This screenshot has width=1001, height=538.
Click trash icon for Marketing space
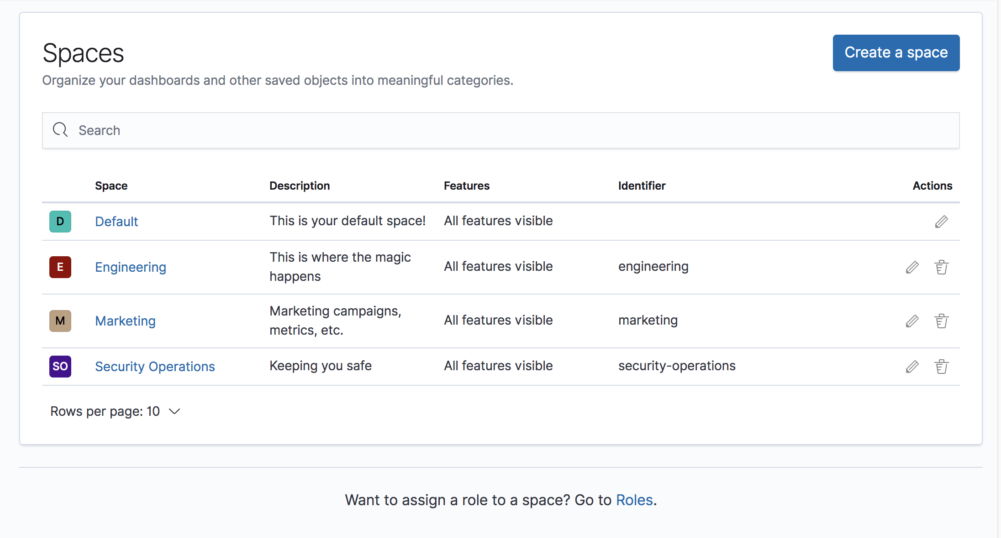pos(941,321)
